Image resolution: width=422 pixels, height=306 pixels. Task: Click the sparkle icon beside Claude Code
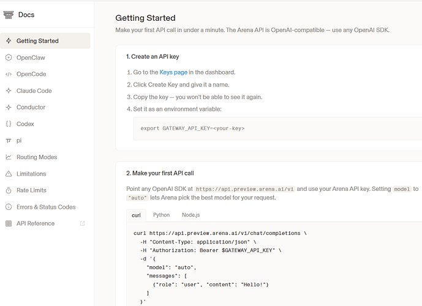[9, 91]
